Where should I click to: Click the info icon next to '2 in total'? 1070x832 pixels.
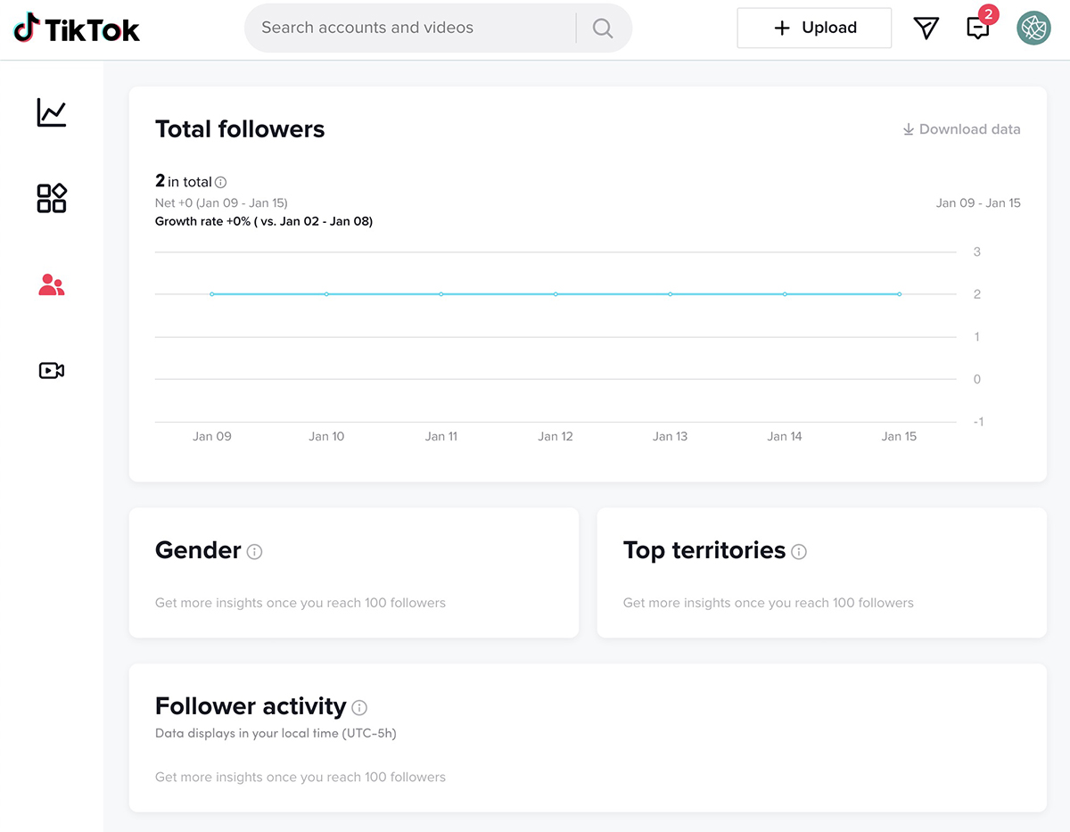click(221, 183)
